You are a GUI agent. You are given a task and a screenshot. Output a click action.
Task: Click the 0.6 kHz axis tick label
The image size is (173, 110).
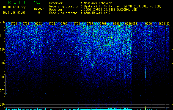tap(2, 105)
